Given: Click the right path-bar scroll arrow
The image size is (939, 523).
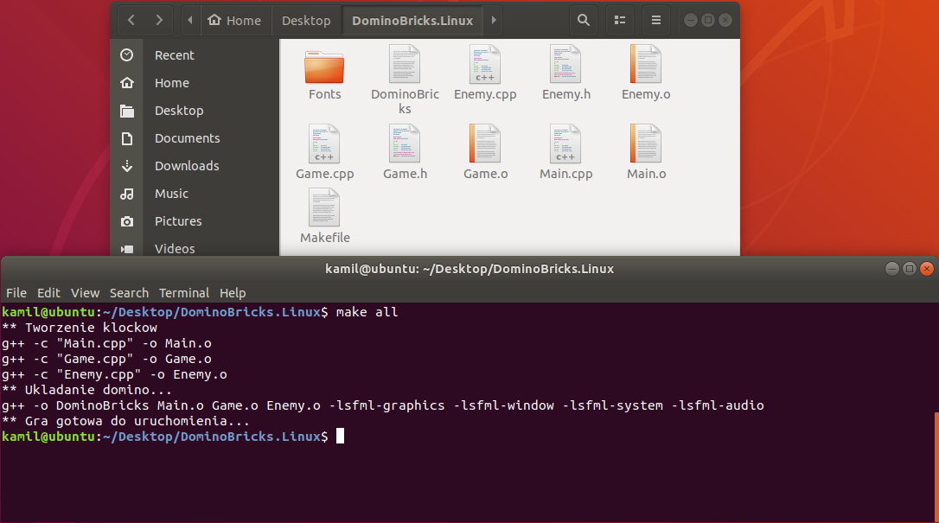Looking at the screenshot, I should 494,21.
